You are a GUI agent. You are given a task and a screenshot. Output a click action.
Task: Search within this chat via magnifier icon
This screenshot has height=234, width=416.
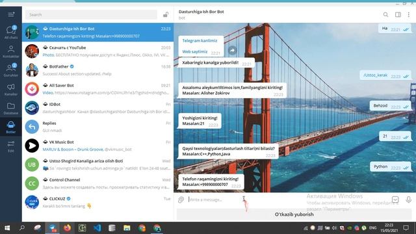(385, 14)
